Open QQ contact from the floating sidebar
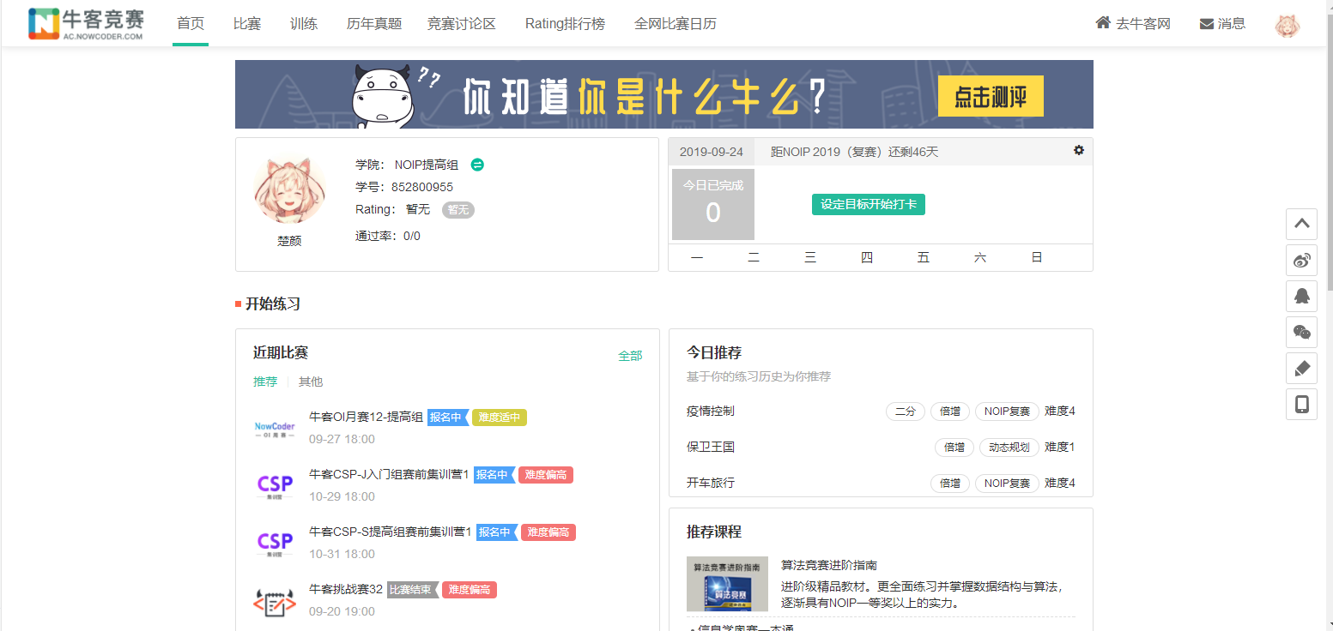The image size is (1333, 631). [1301, 296]
